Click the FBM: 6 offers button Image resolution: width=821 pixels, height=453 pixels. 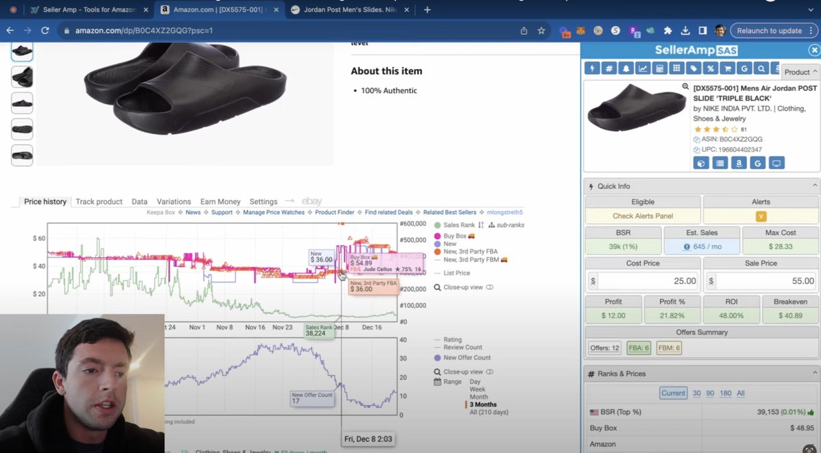click(669, 348)
